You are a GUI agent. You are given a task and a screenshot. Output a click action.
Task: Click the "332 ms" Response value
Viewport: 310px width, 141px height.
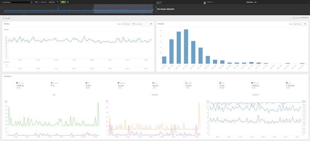coord(121,86)
